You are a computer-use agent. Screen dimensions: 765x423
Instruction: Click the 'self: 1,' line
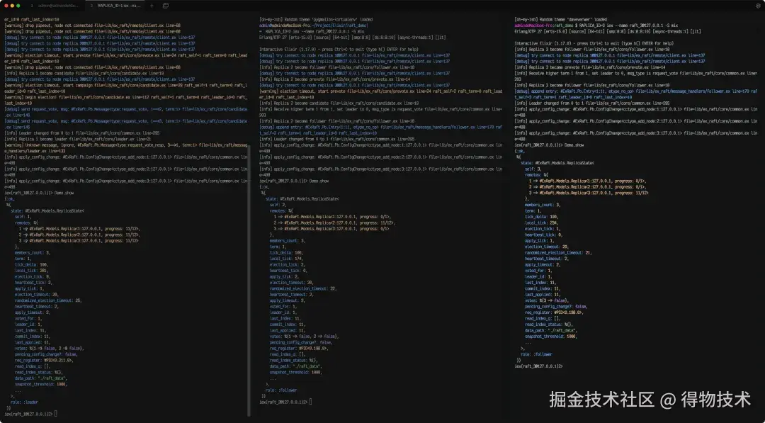23,217
